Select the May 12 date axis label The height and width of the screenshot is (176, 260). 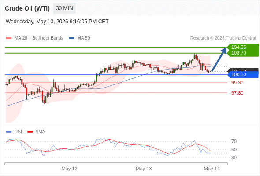(69, 169)
